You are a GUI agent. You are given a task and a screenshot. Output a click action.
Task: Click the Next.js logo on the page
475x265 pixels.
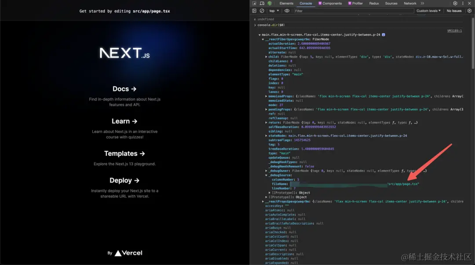[x=124, y=53]
